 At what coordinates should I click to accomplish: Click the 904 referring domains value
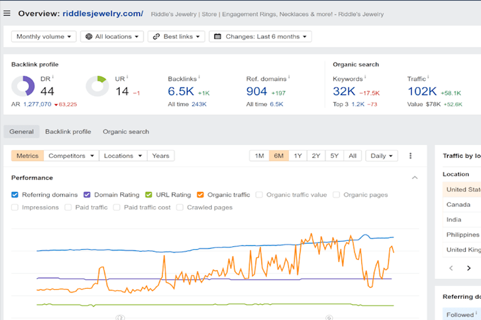pyautogui.click(x=257, y=91)
